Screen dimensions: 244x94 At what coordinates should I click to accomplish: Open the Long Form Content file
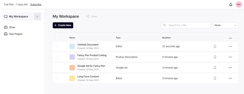click(x=88, y=77)
